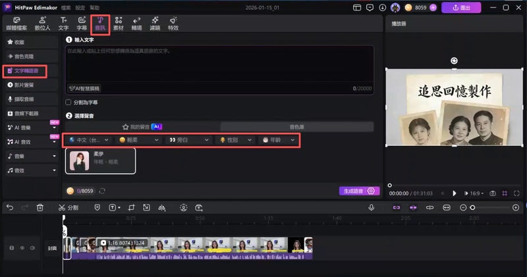This screenshot has width=527, height=277.
Task: Click the microphone voice-record icon above the timeline
Action: tap(372, 207)
